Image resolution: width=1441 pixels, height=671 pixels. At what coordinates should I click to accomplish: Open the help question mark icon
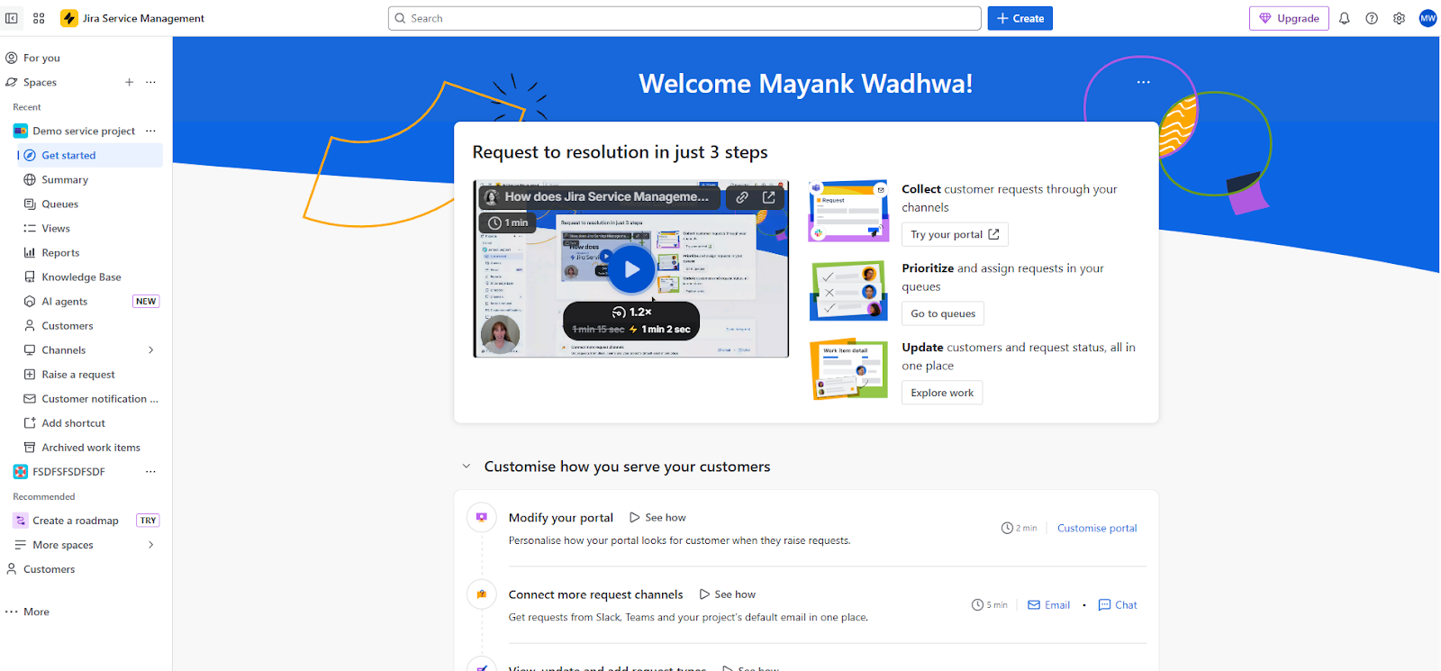point(1371,18)
